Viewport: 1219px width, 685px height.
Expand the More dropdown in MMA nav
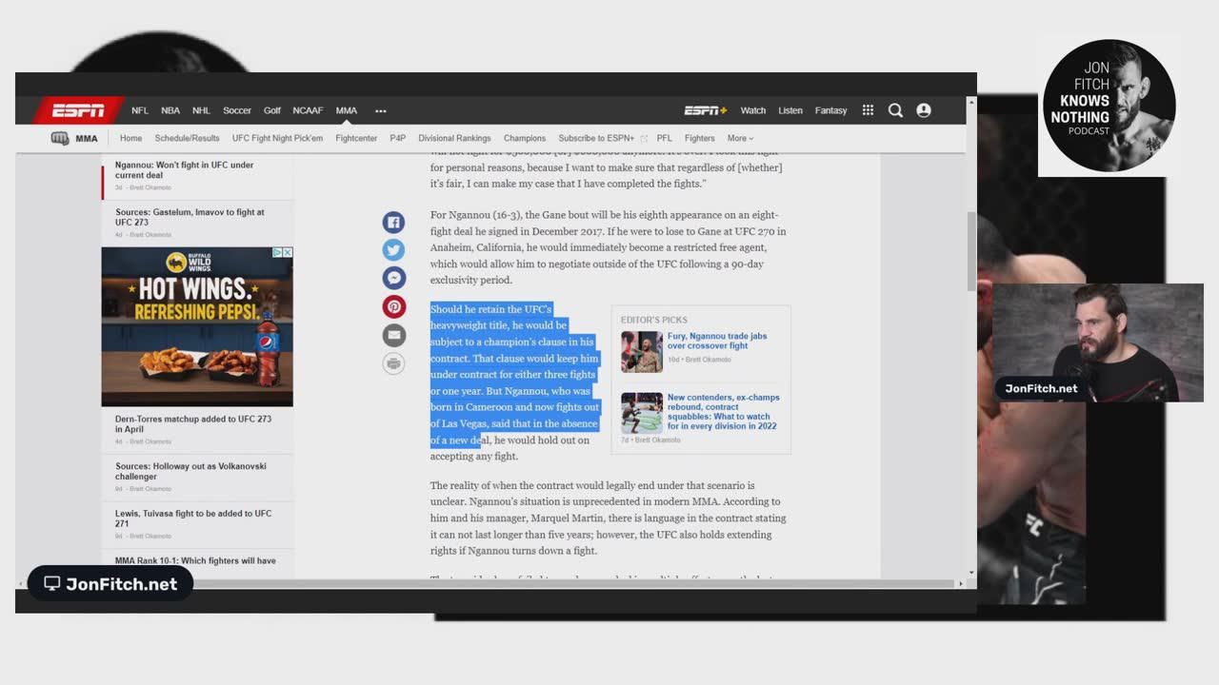740,138
